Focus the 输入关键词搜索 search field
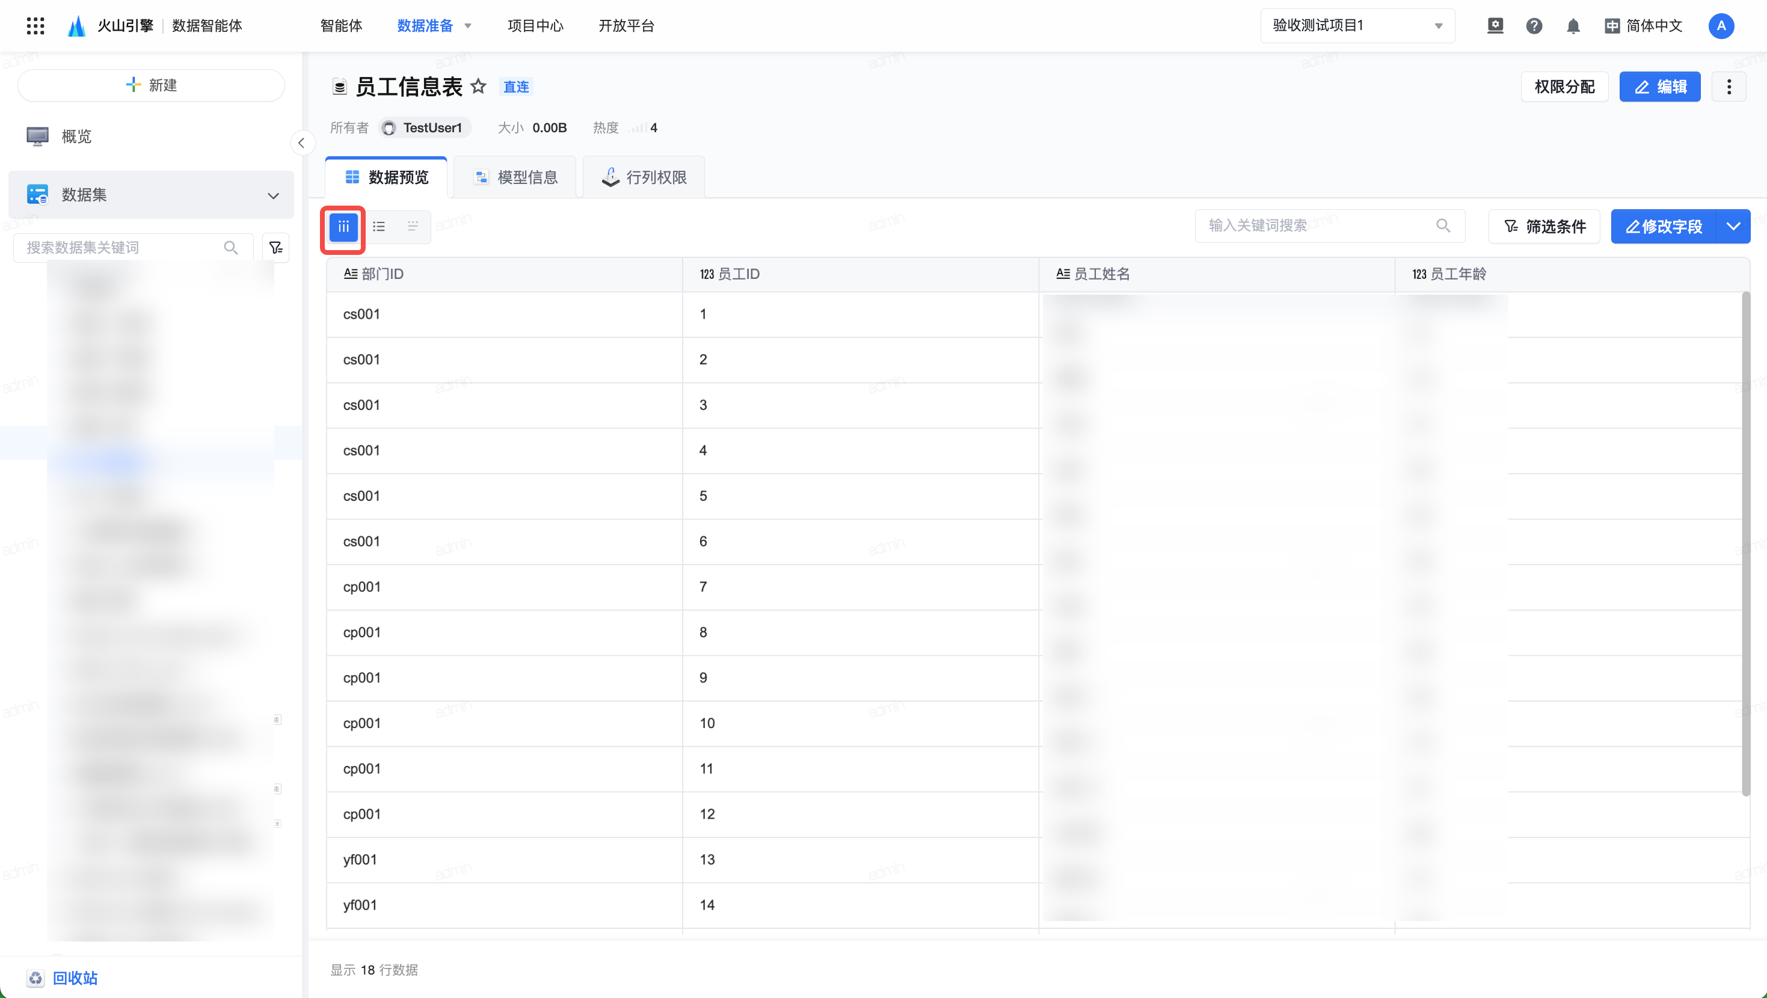Viewport: 1767px width, 998px height. tap(1317, 225)
